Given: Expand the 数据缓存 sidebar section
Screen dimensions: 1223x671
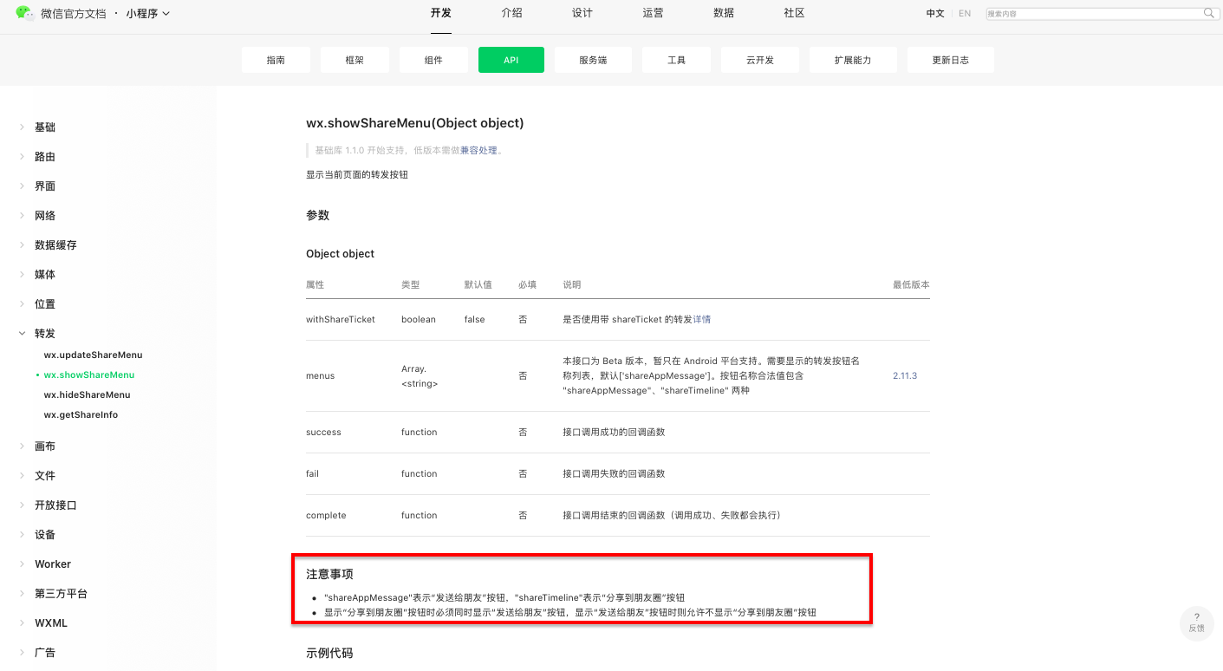Looking at the screenshot, I should coord(55,245).
